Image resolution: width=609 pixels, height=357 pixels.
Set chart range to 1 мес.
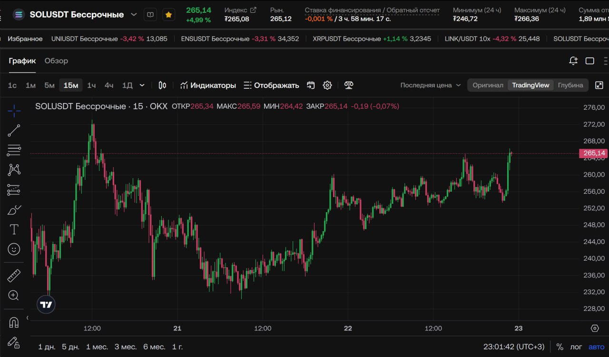[97, 347]
